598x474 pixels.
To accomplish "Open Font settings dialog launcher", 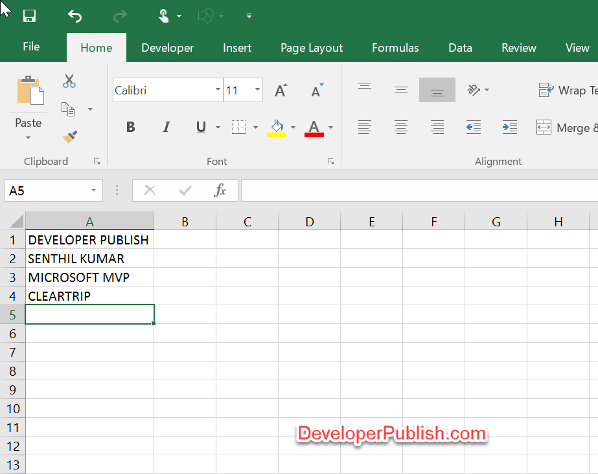I will (330, 162).
